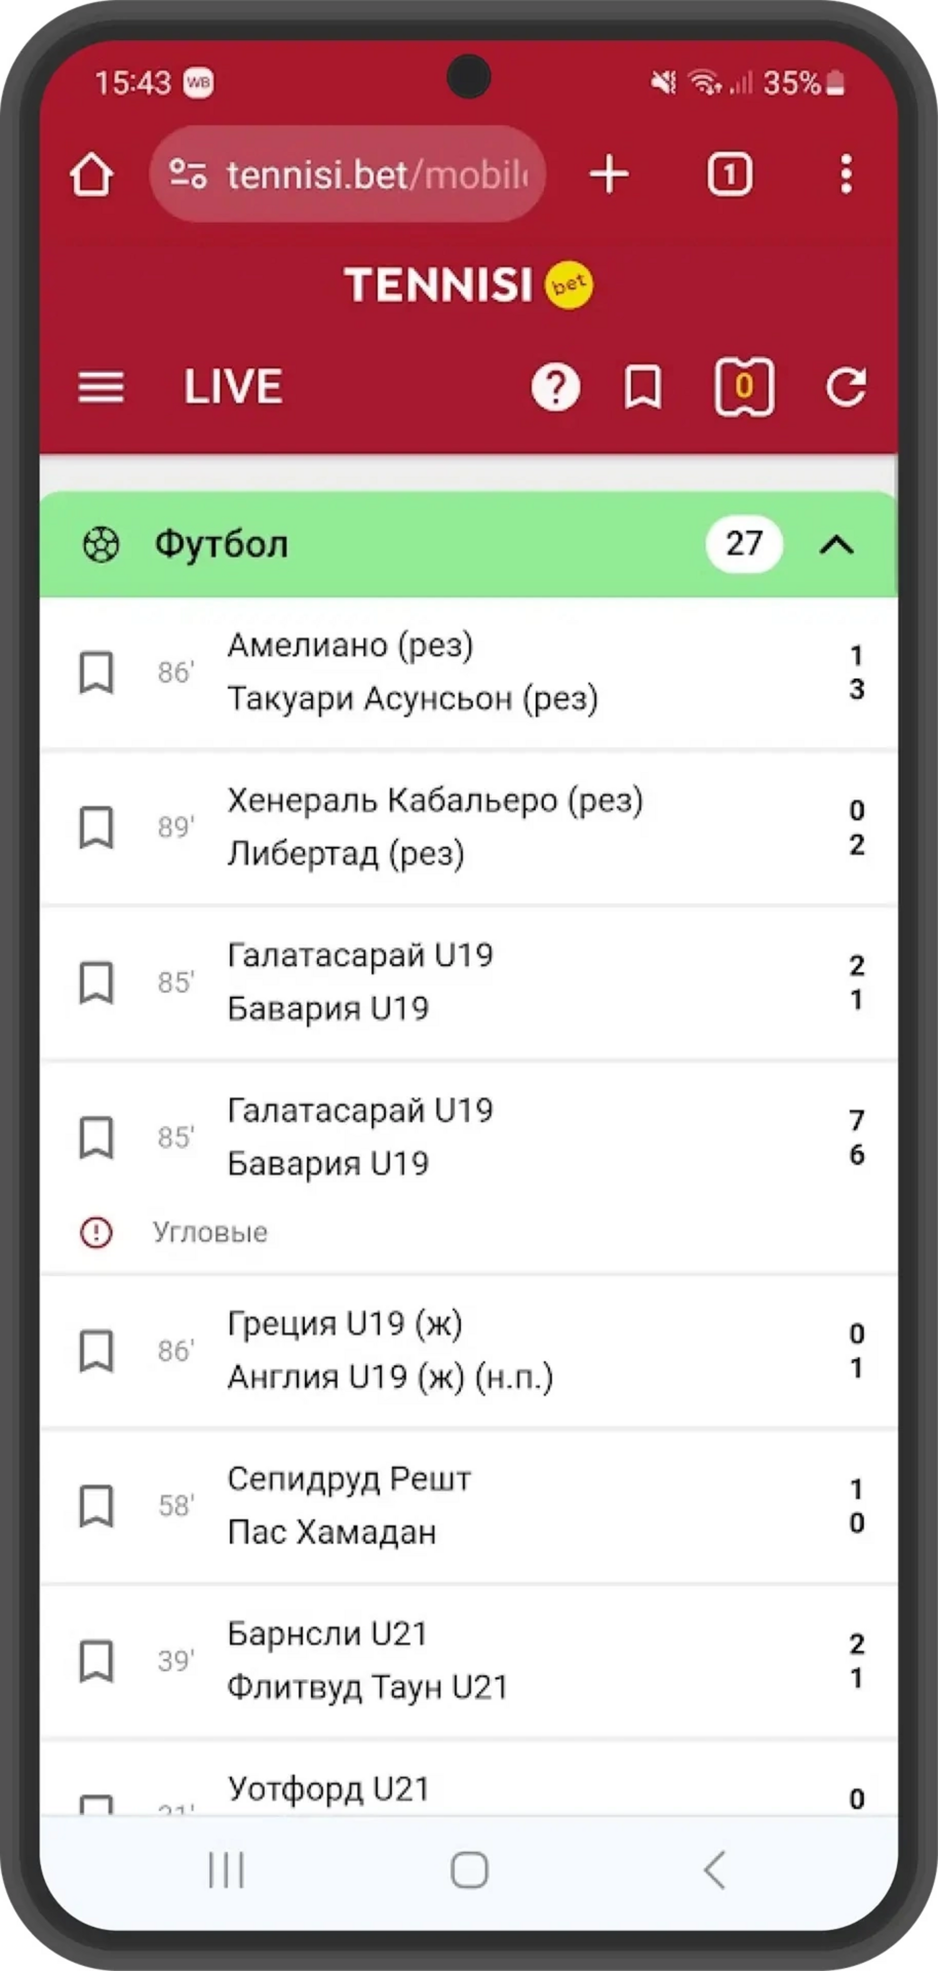
Task: Tap the Футбол category header
Action: pyautogui.click(x=222, y=545)
